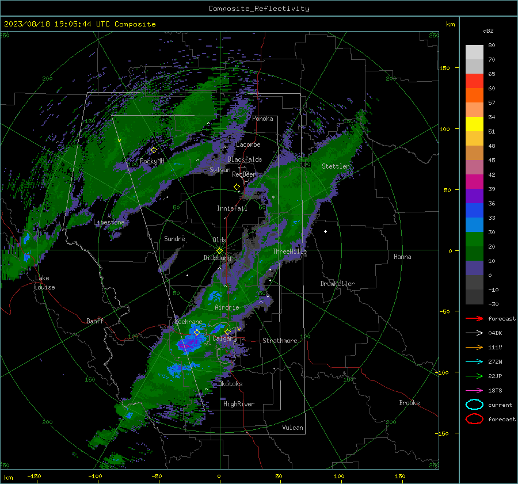Image resolution: width=518 pixels, height=484 pixels.
Task: Click the 100 km bottom axis tick label
Action: coord(339,476)
